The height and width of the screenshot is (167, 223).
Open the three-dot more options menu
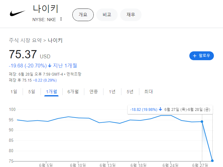61,19
